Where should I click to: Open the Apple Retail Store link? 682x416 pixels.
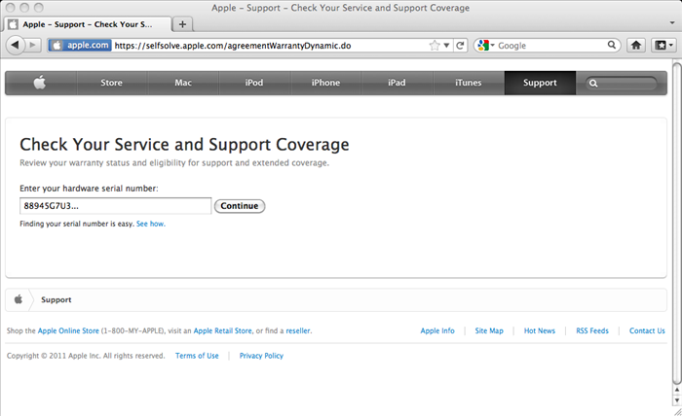tap(223, 330)
